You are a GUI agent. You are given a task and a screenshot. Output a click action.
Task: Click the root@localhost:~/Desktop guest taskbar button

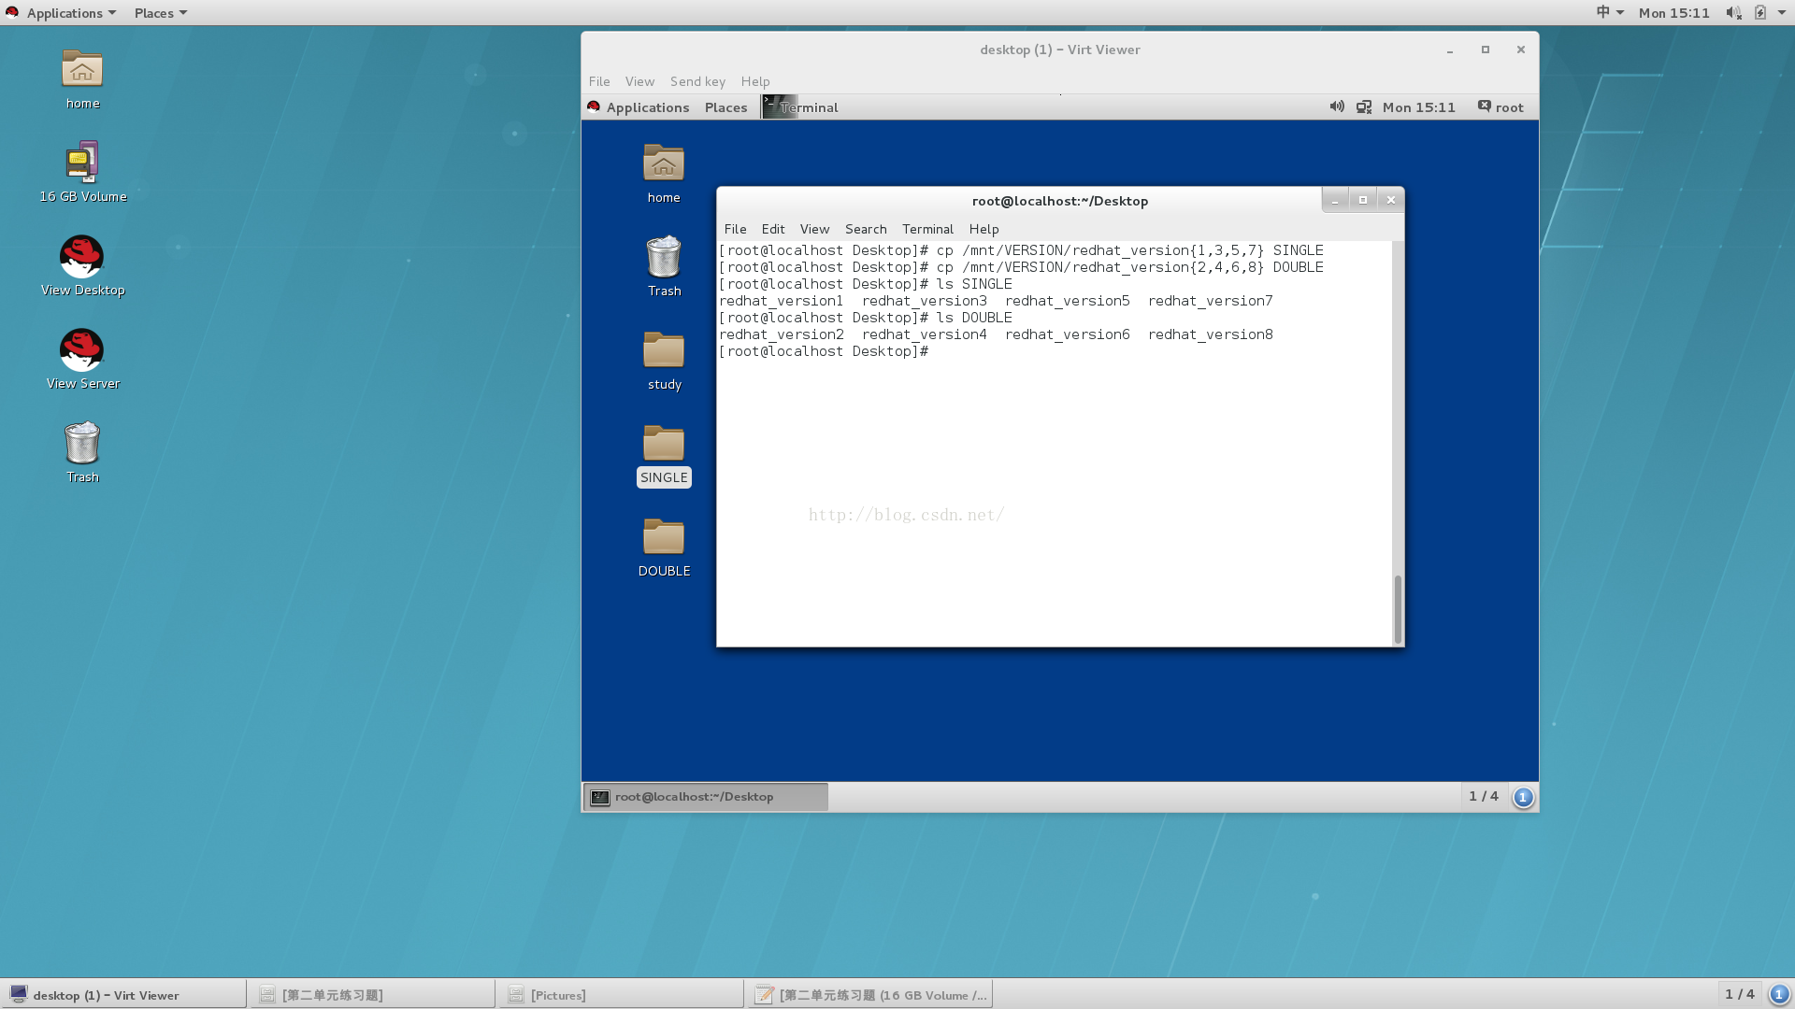(x=706, y=797)
